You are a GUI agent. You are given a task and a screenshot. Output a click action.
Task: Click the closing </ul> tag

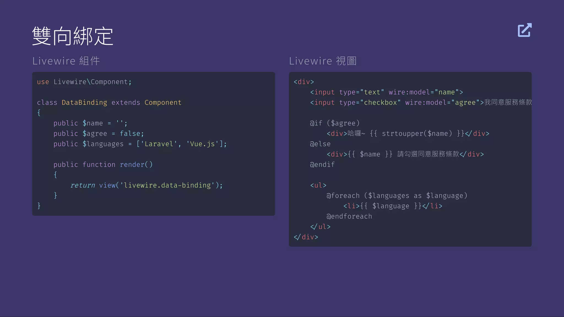coord(320,226)
